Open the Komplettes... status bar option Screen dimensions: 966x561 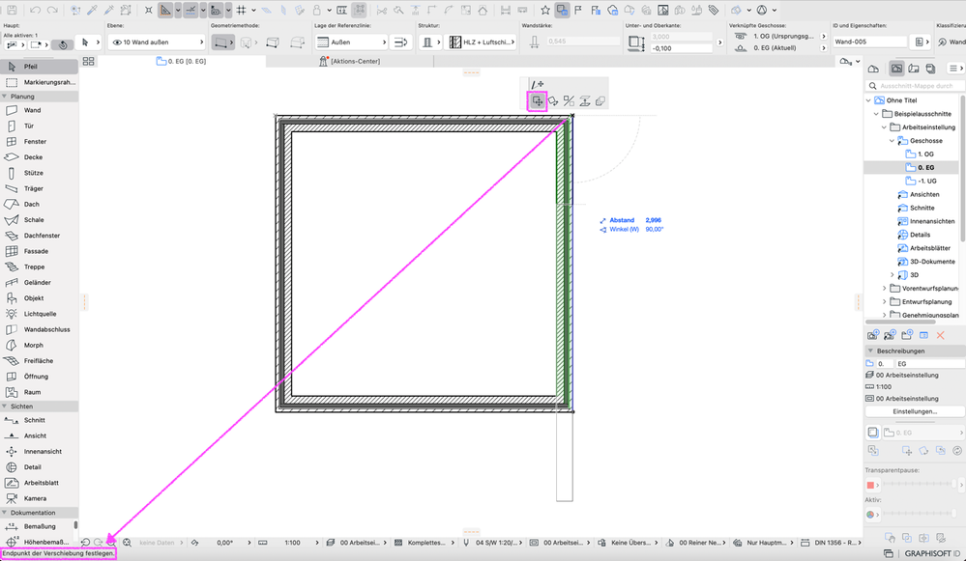point(424,543)
